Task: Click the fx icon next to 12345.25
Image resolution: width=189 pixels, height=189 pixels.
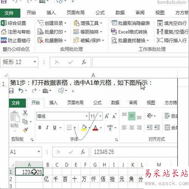Action: [x=83, y=152]
